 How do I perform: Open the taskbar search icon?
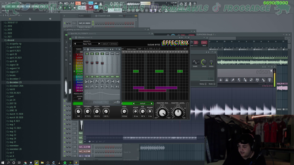[x=8, y=163]
